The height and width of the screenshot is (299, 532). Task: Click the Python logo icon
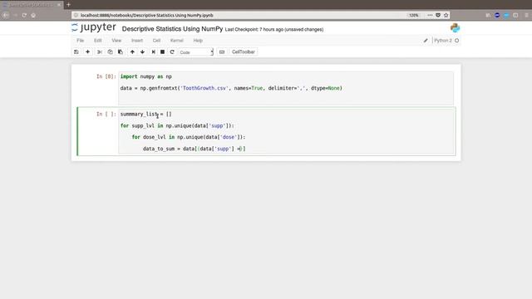click(x=455, y=27)
